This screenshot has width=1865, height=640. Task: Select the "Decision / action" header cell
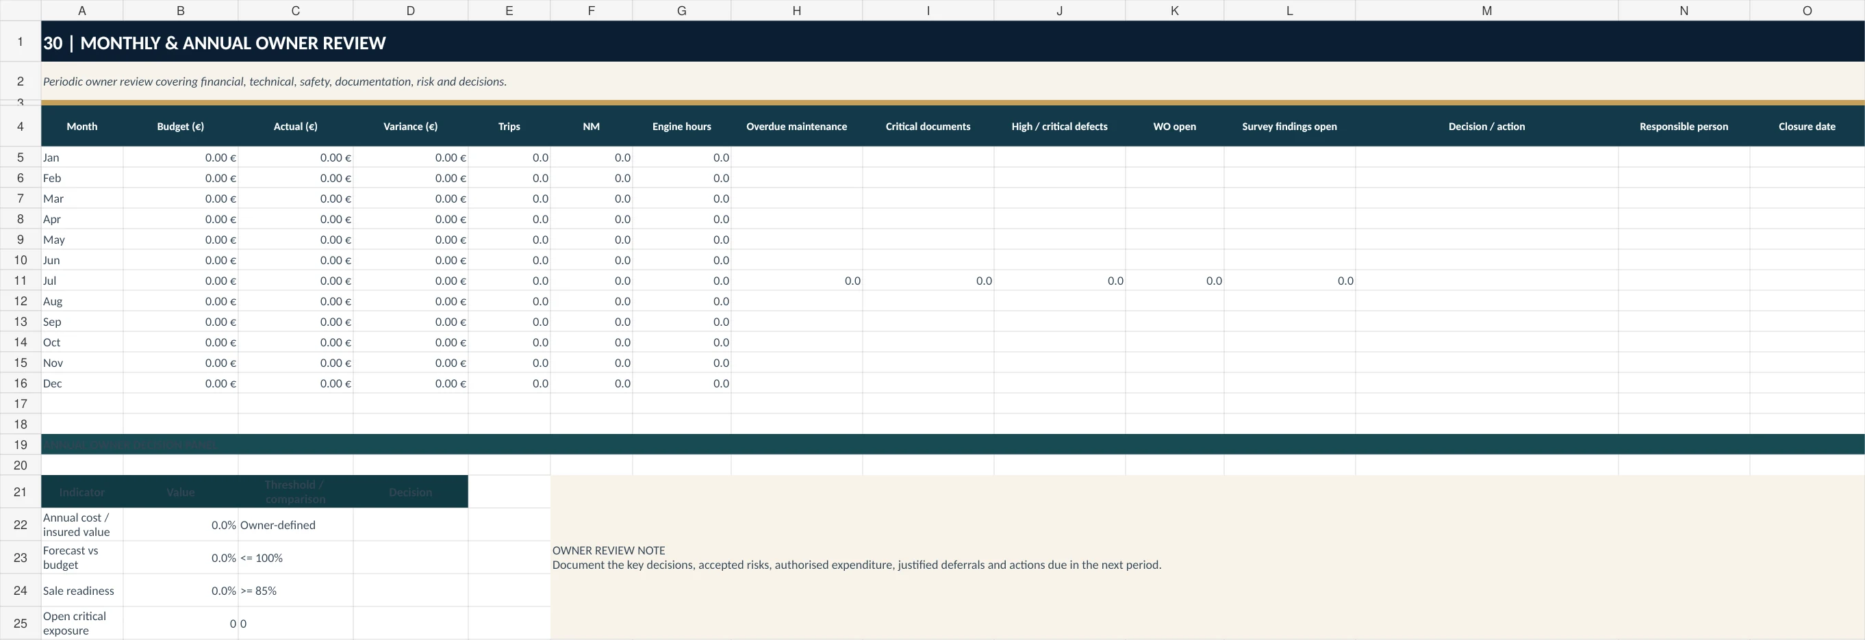pos(1486,126)
